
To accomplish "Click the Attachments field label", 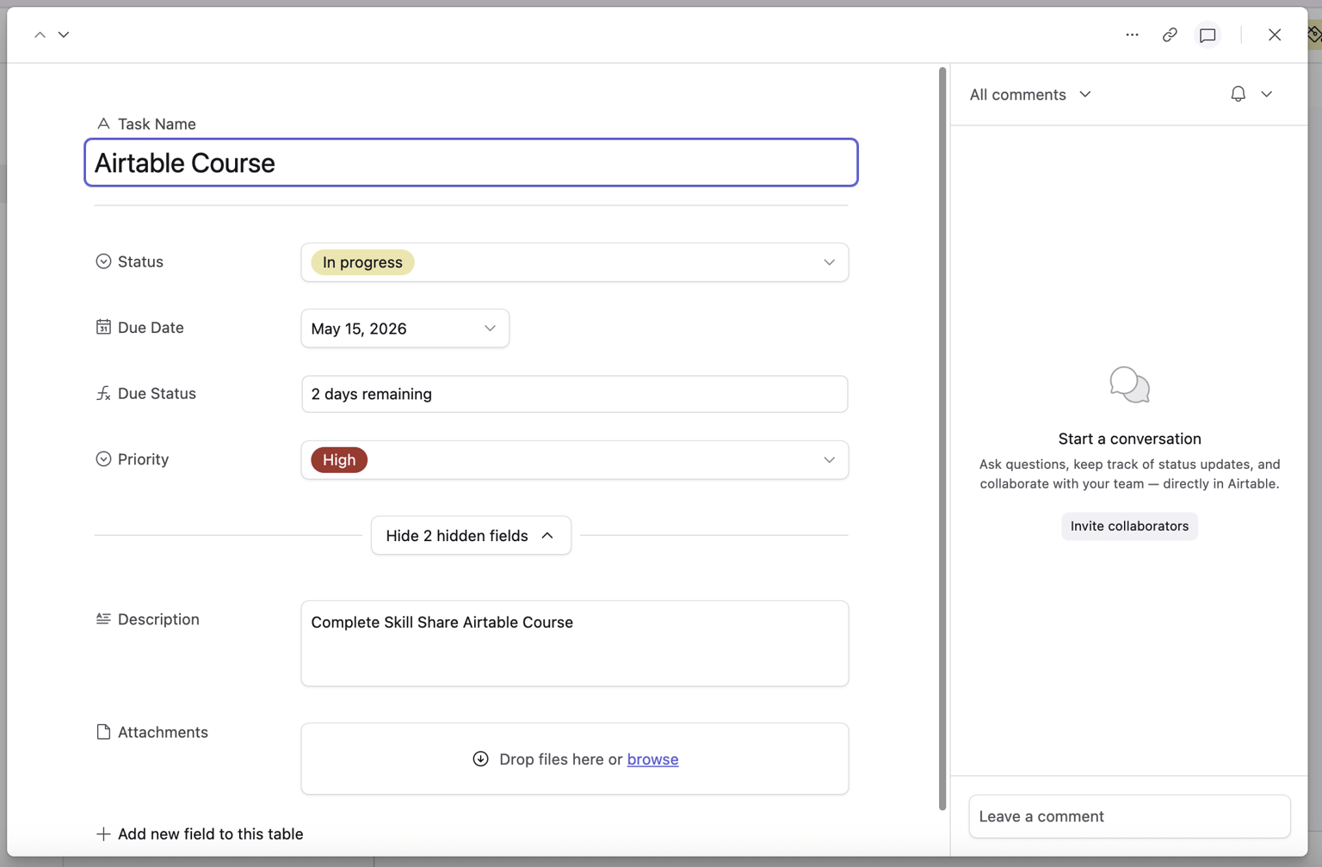I will pyautogui.click(x=163, y=732).
